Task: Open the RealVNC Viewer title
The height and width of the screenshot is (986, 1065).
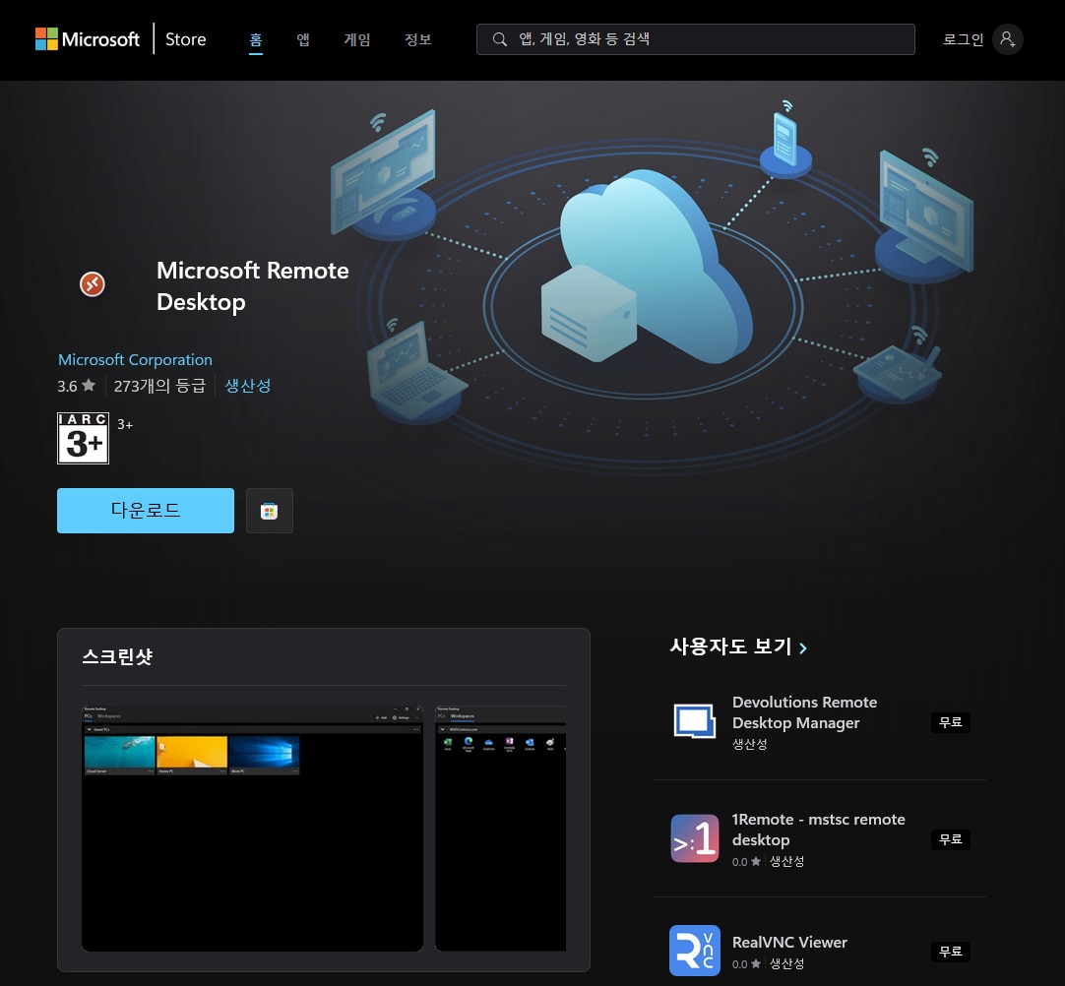Action: tap(789, 942)
